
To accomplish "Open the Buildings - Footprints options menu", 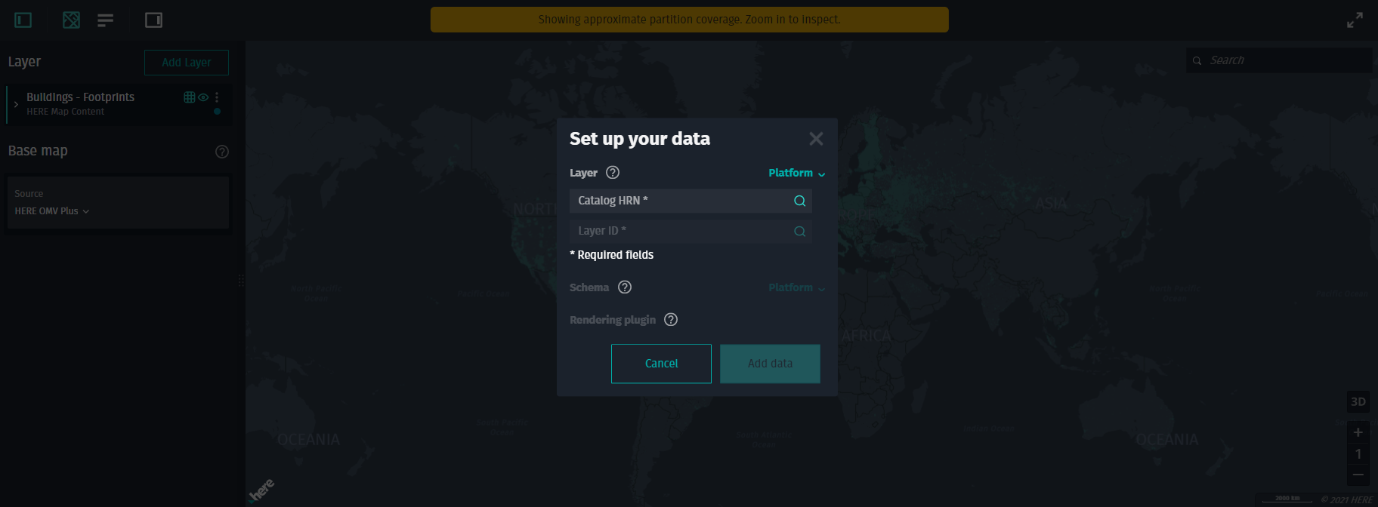I will [x=217, y=97].
